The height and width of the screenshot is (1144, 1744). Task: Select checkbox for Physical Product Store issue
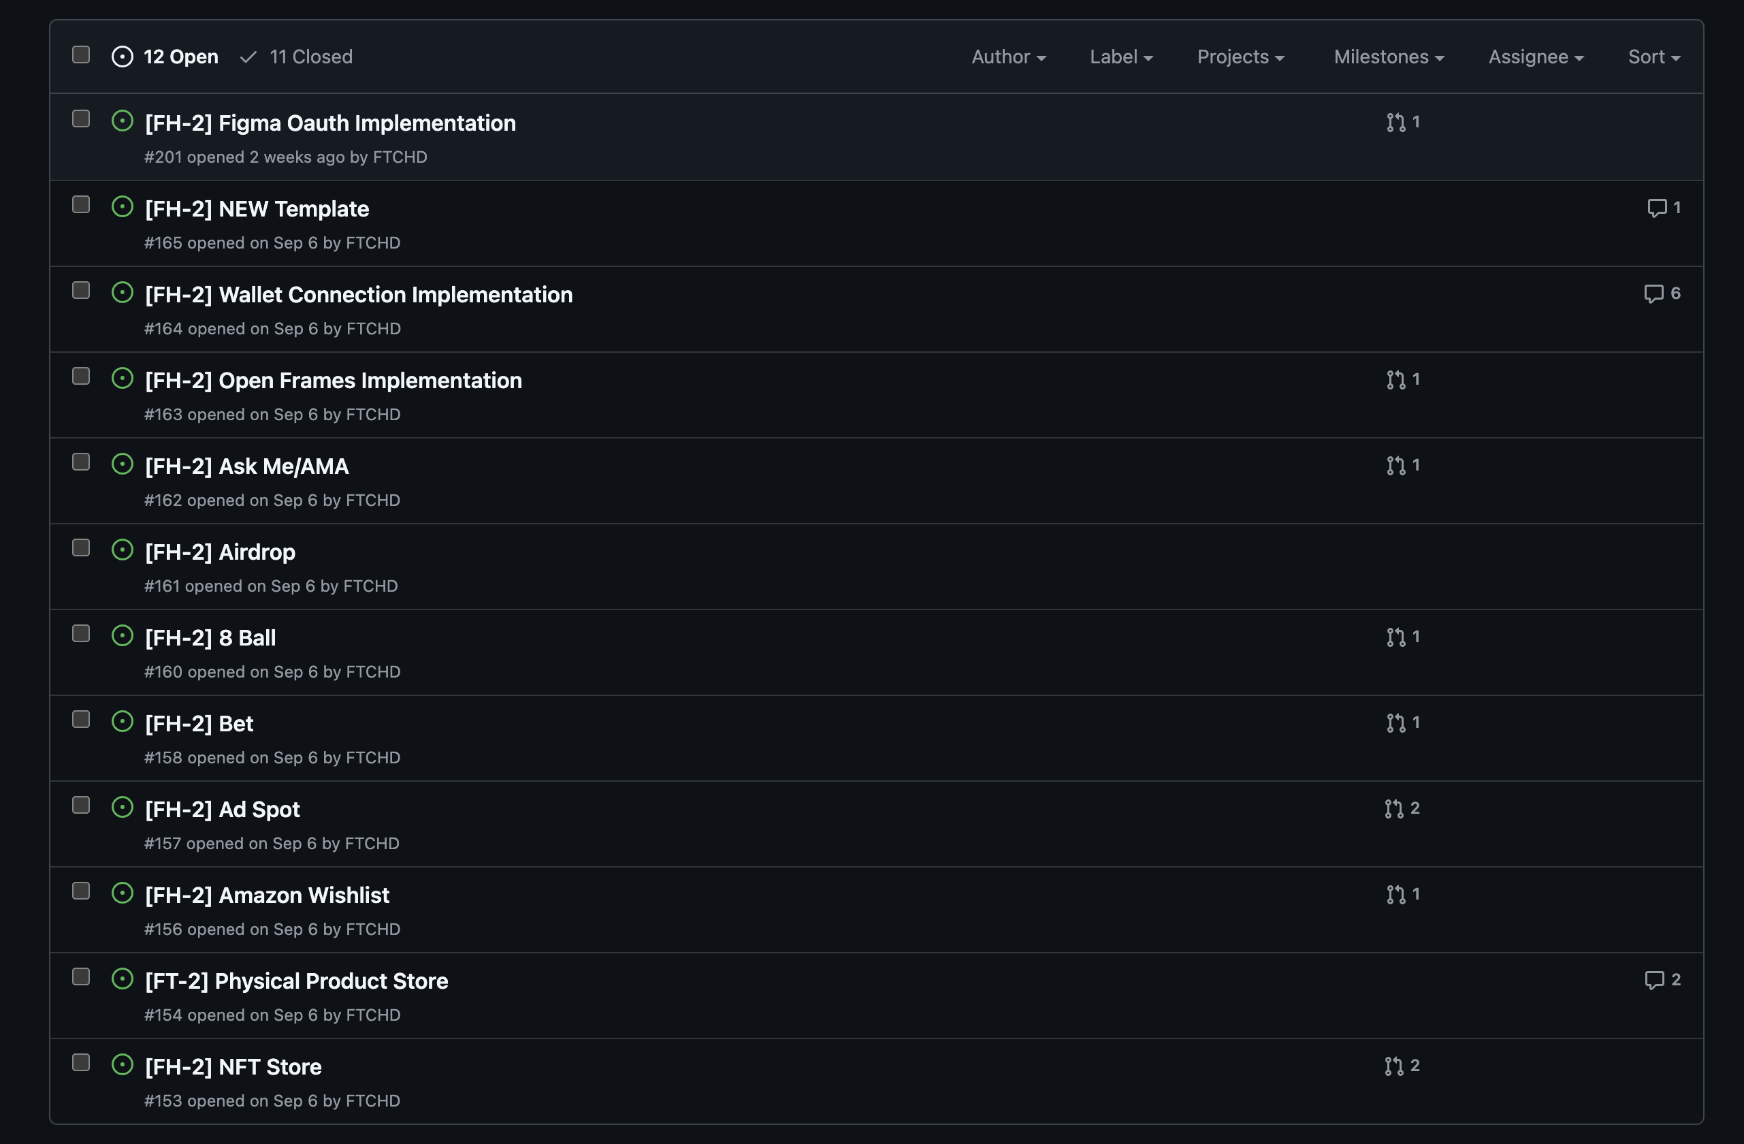pyautogui.click(x=81, y=976)
